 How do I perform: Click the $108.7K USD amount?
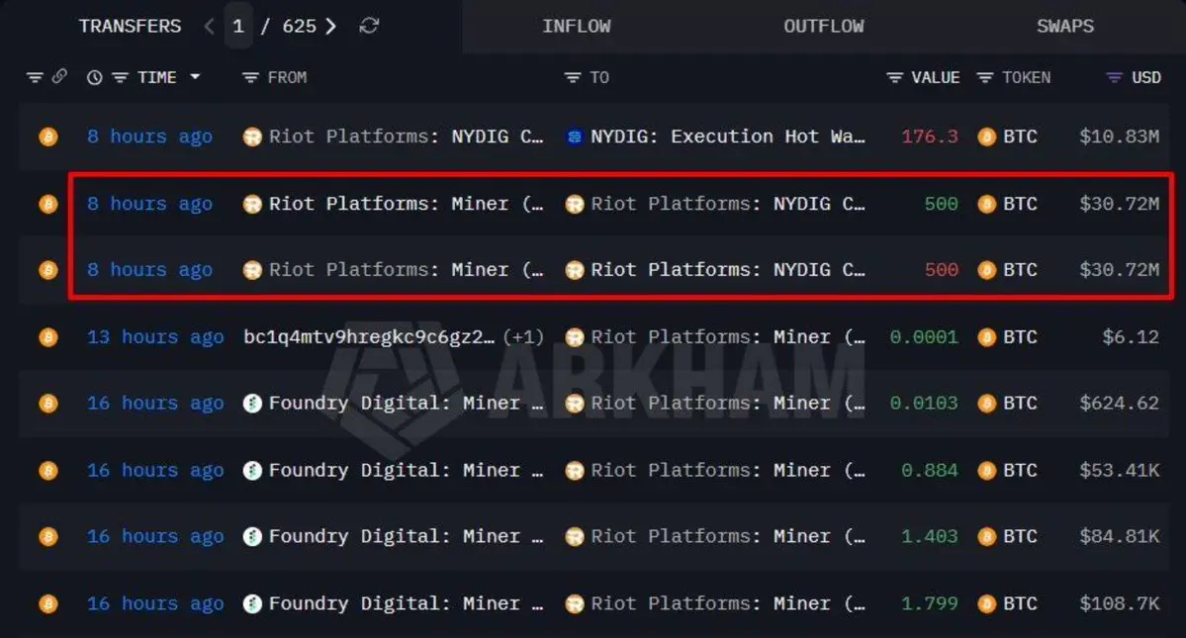click(x=1120, y=604)
